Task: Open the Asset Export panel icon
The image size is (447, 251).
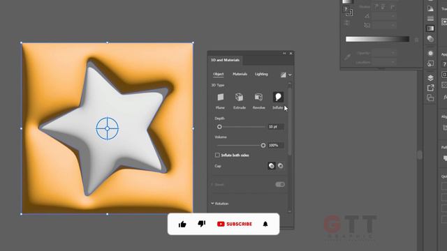Action: pyautogui.click(x=430, y=88)
